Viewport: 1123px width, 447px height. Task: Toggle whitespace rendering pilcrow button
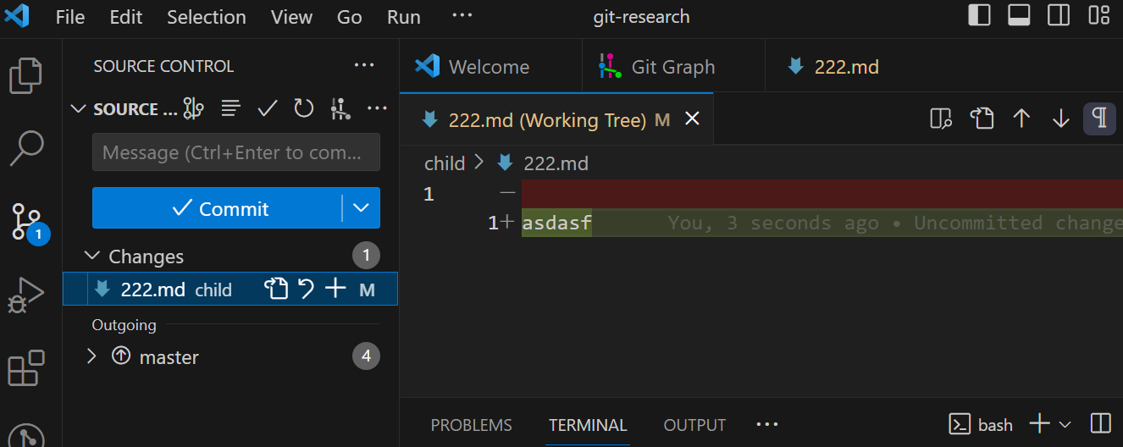pos(1098,119)
